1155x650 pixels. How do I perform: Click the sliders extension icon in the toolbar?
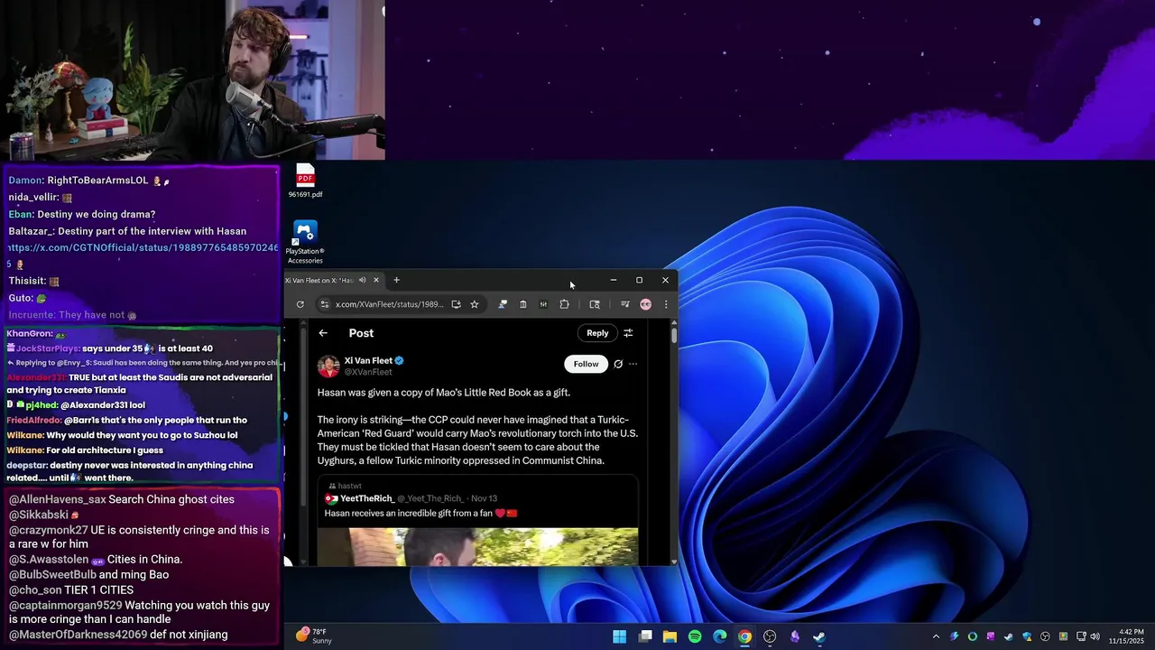(543, 304)
